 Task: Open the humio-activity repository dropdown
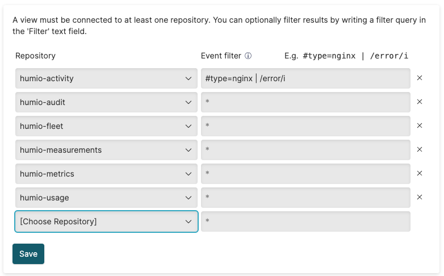click(x=106, y=78)
